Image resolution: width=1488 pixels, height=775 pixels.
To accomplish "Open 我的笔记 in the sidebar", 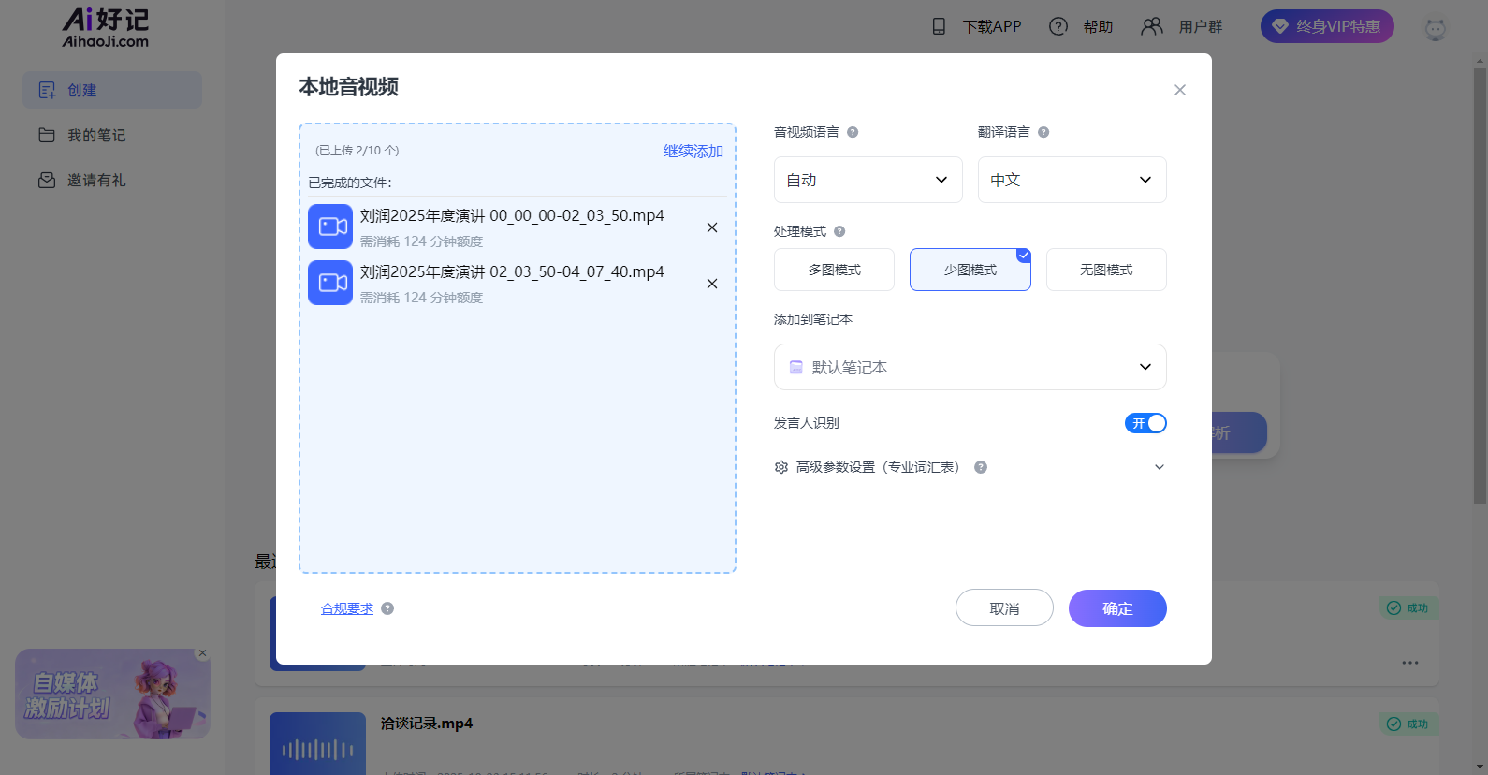I will (x=95, y=135).
